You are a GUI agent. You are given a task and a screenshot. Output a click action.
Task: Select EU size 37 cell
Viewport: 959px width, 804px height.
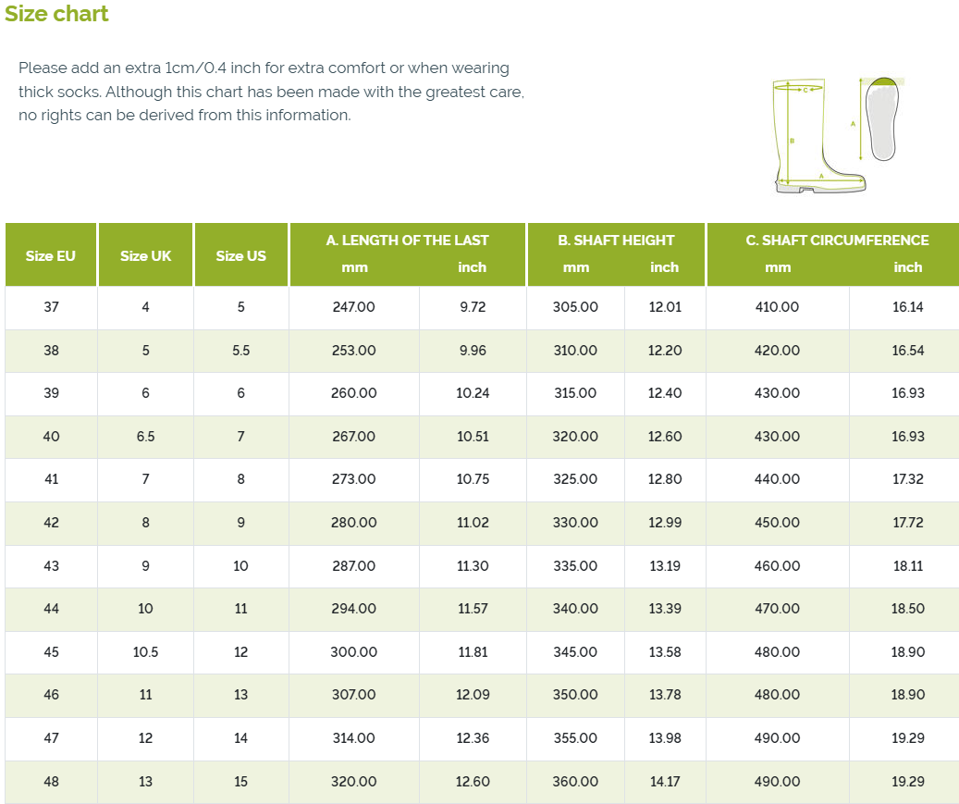tap(52, 307)
